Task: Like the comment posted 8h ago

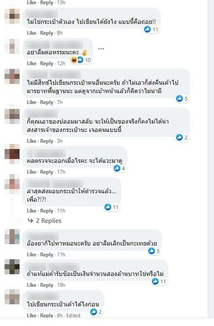Action: [32, 33]
